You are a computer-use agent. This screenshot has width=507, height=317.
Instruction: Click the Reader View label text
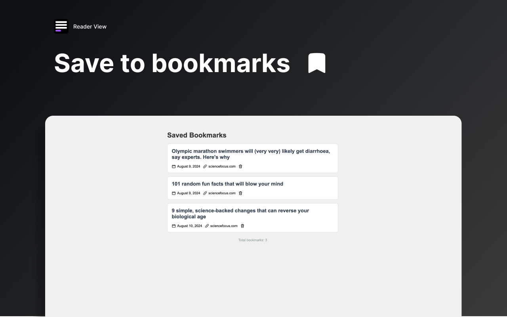click(x=90, y=27)
